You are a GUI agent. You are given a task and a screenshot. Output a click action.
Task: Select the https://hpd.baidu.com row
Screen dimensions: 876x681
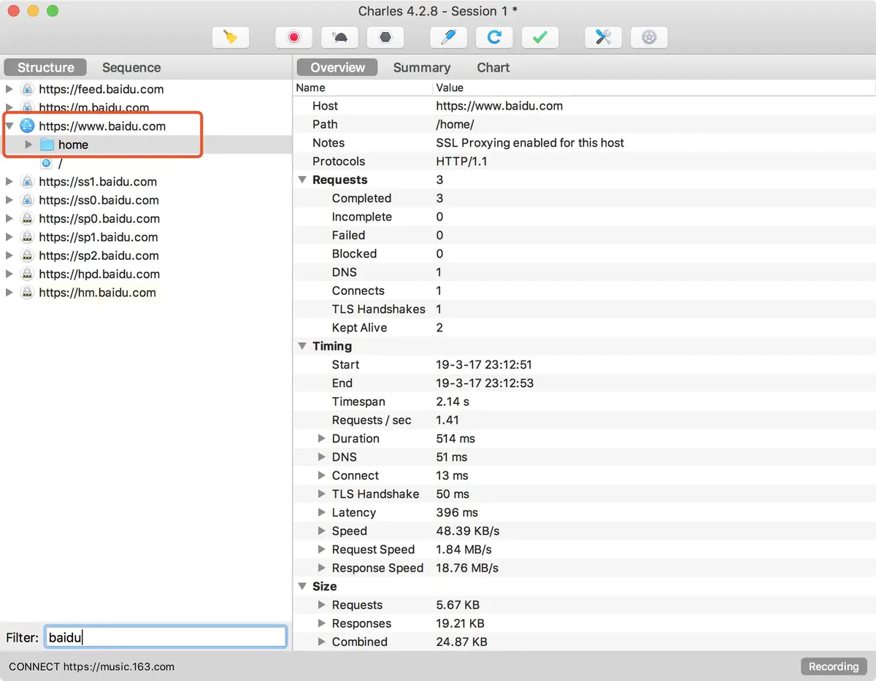(146, 274)
